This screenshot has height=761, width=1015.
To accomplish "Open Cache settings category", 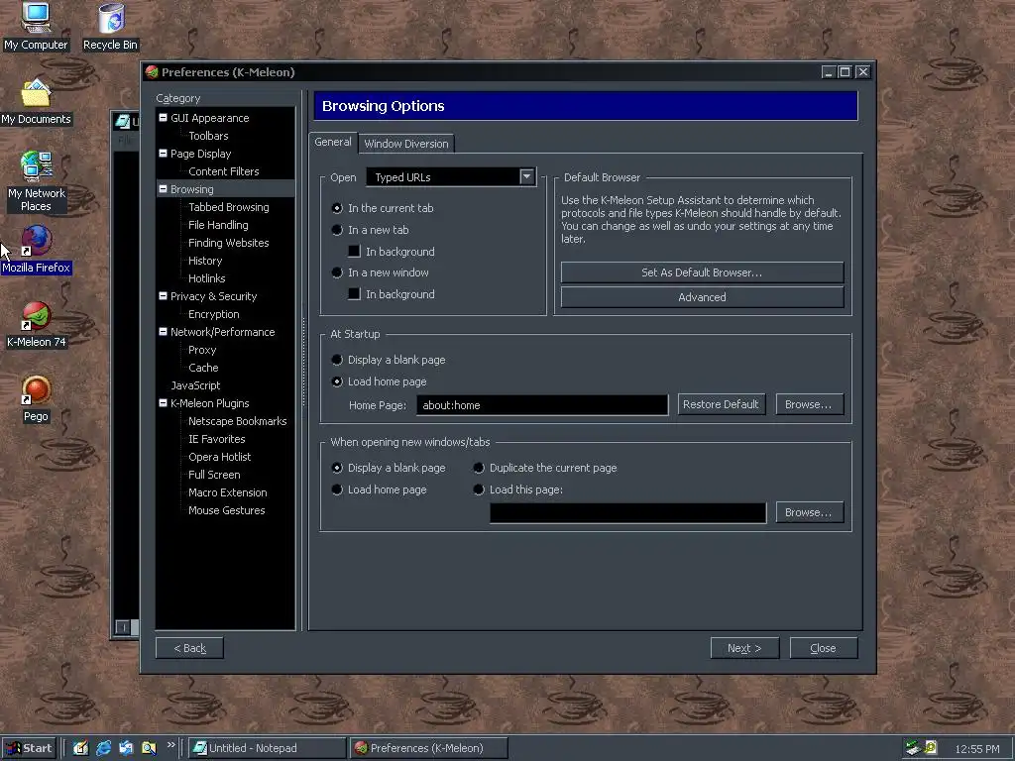I will (203, 368).
